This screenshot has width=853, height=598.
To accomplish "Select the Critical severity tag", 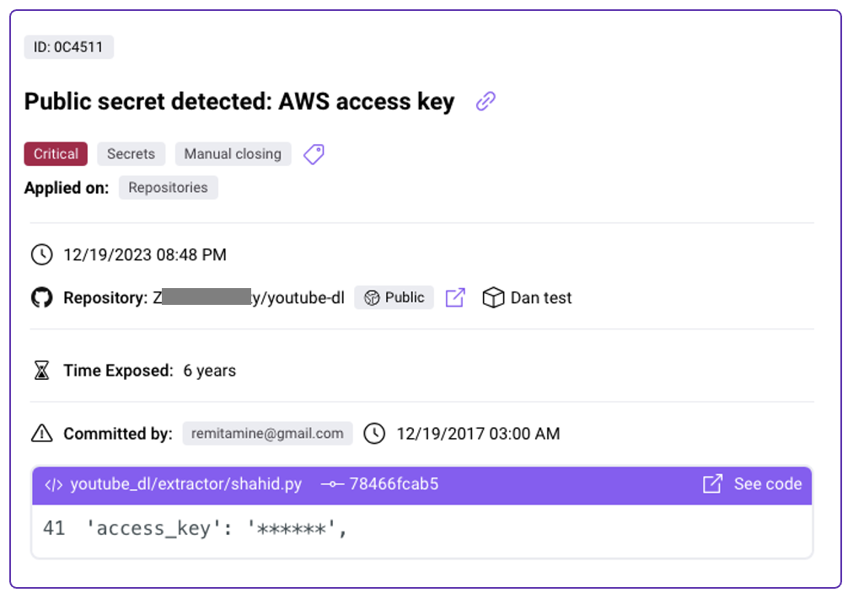I will [x=56, y=154].
